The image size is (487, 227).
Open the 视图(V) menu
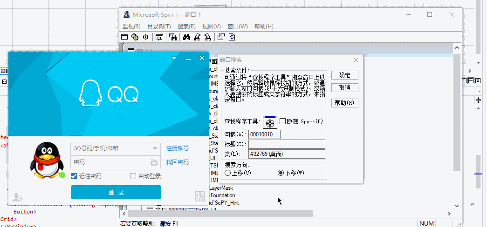pyautogui.click(x=211, y=27)
